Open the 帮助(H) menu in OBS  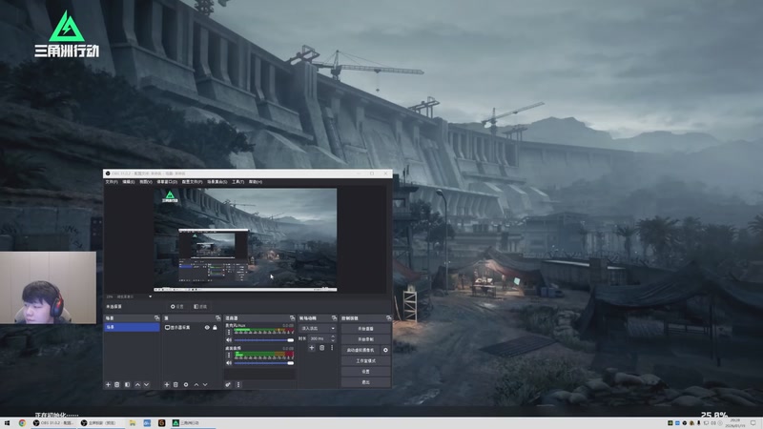[256, 182]
